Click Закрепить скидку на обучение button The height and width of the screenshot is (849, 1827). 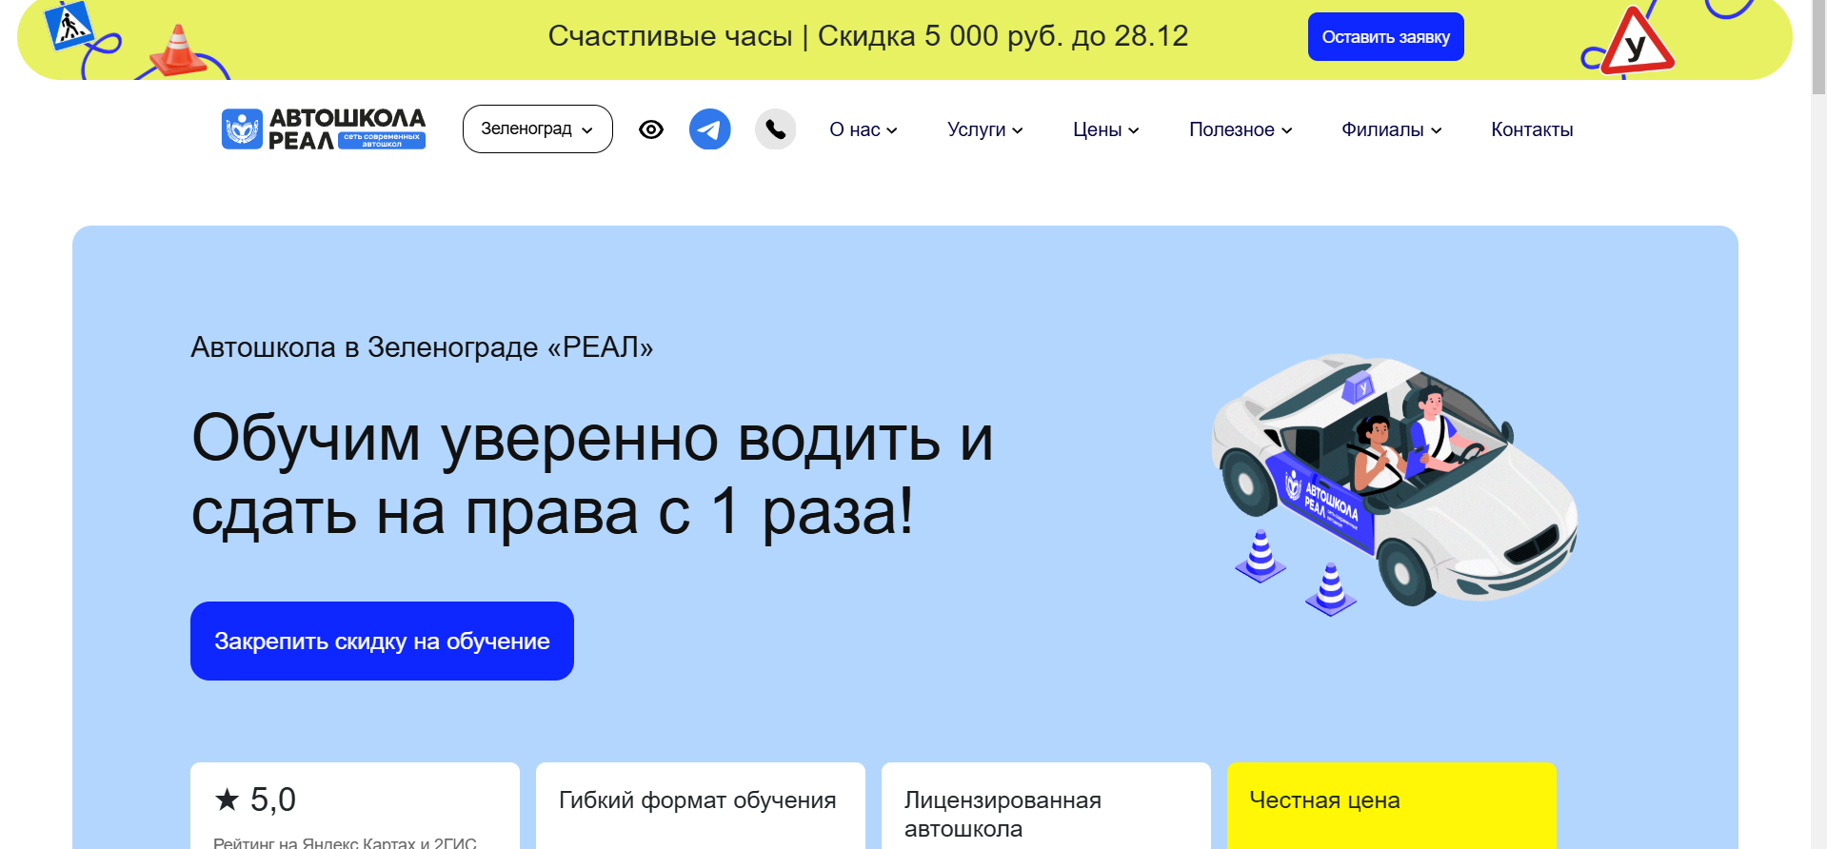(x=382, y=641)
